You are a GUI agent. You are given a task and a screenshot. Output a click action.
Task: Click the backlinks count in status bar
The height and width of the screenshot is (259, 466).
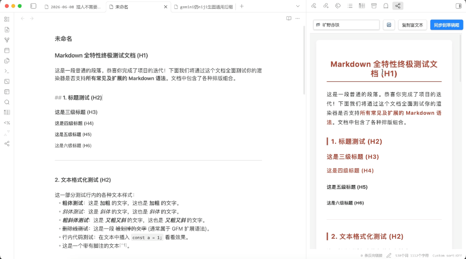pos(371,256)
